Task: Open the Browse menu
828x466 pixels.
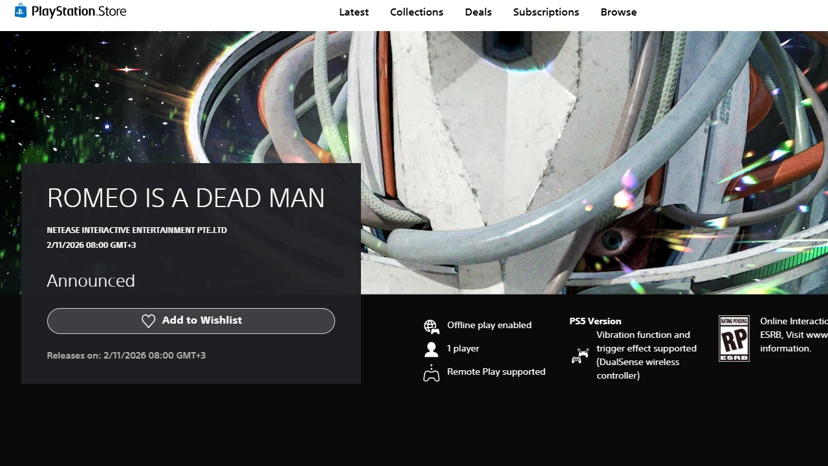Action: click(618, 12)
